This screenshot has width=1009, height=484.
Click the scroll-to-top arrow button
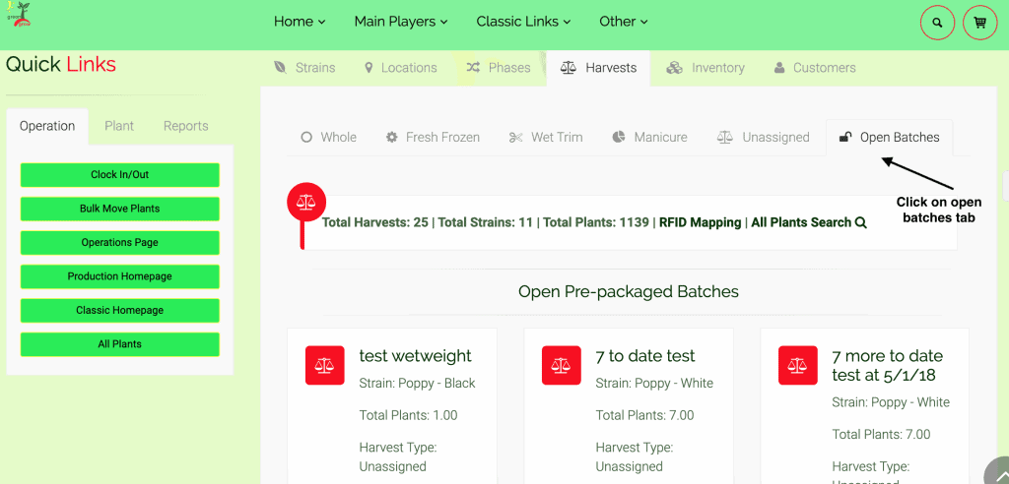(x=999, y=473)
